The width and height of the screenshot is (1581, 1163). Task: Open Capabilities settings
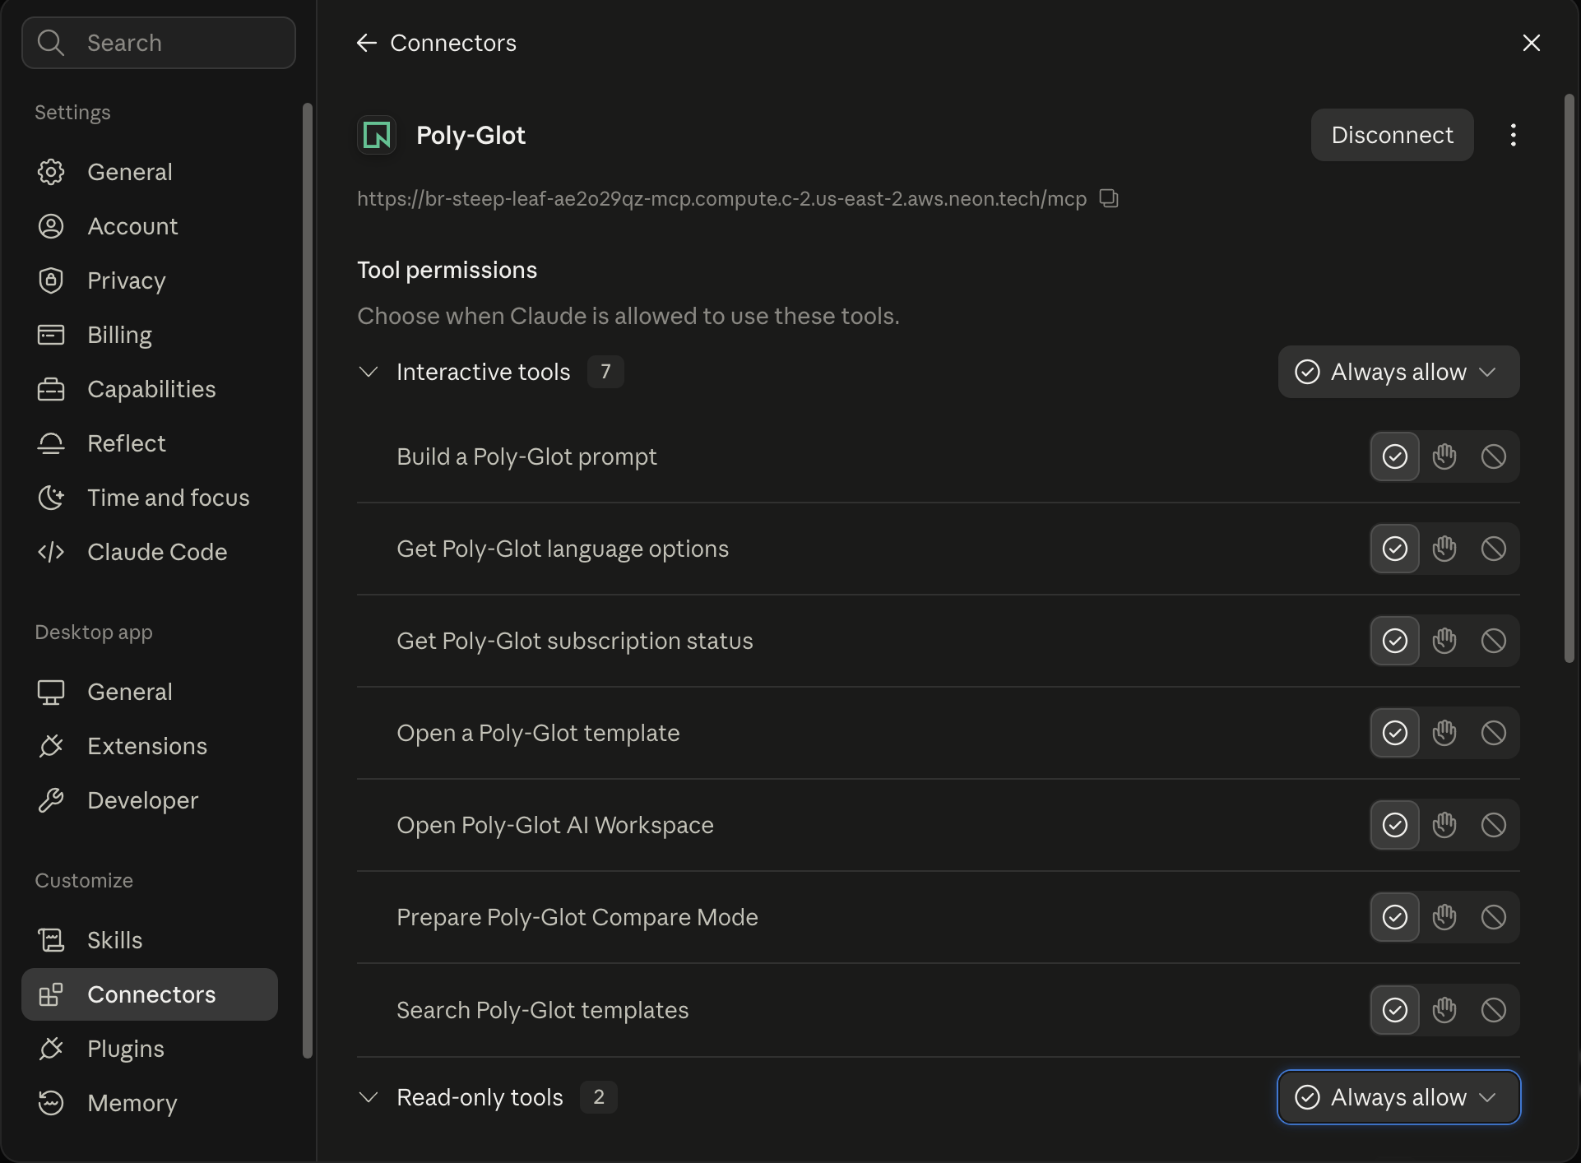point(150,389)
